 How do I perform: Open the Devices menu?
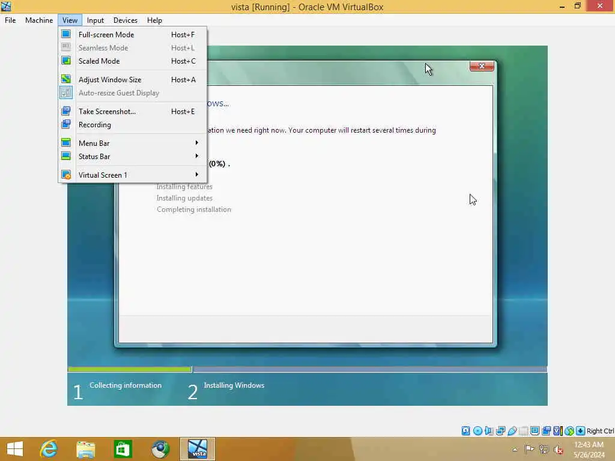pos(125,20)
